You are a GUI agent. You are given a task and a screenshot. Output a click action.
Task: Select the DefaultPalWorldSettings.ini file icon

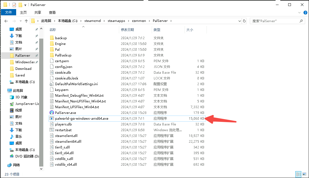(x=51, y=84)
